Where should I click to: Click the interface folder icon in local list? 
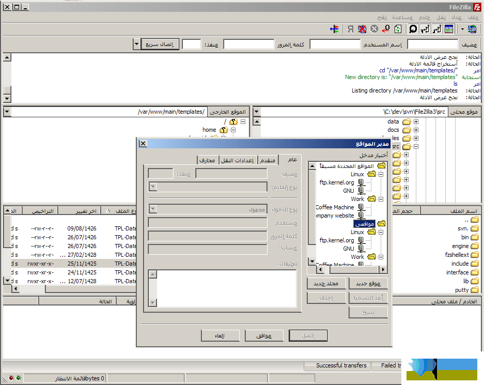(475, 272)
